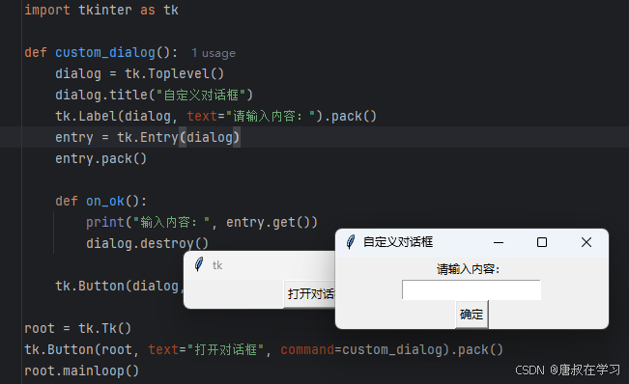Click the 请输入内容: label in the dialog
Viewport: 629px width, 384px height.
[x=469, y=269]
